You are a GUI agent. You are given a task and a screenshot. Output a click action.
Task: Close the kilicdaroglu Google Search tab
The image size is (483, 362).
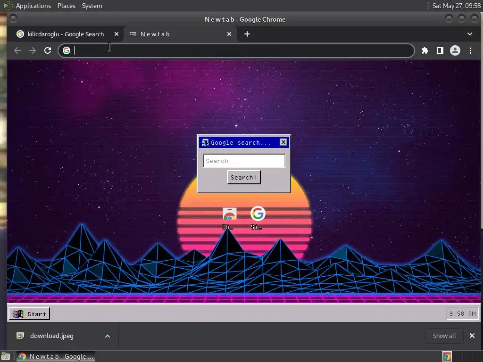pos(117,34)
